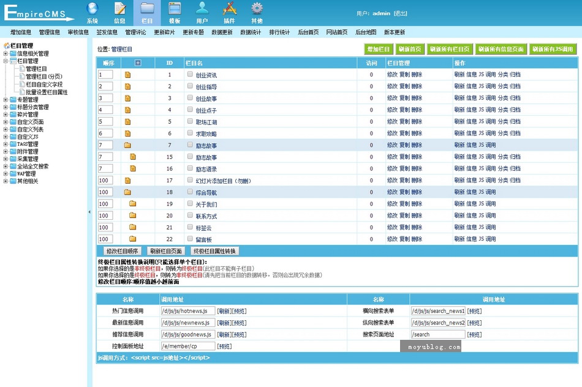Viewport: 582px width, 387px height.
Task: Open 批量设置栏目属性 in the sidebar tree
Action: [47, 92]
